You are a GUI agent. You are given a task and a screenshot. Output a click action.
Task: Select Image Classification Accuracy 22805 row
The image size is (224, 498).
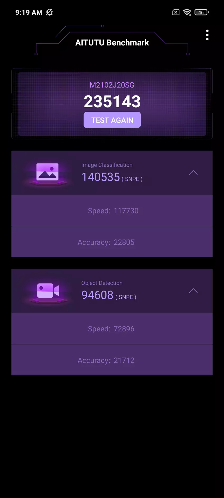coord(112,242)
